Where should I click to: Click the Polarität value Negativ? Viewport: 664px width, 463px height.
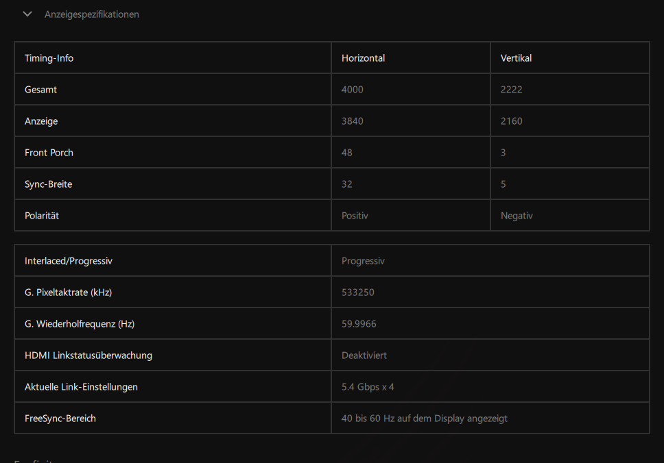[x=517, y=216]
